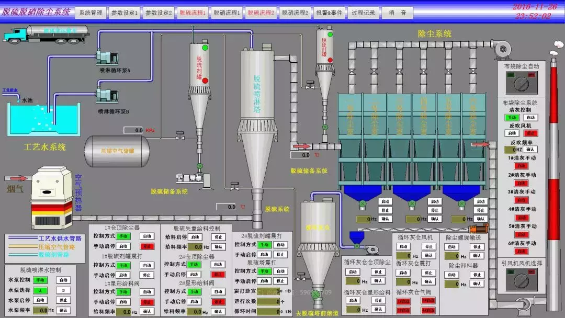This screenshot has width=565, height=318.
Task: Click the valve on the compressed air line
Action: pos(180,136)
